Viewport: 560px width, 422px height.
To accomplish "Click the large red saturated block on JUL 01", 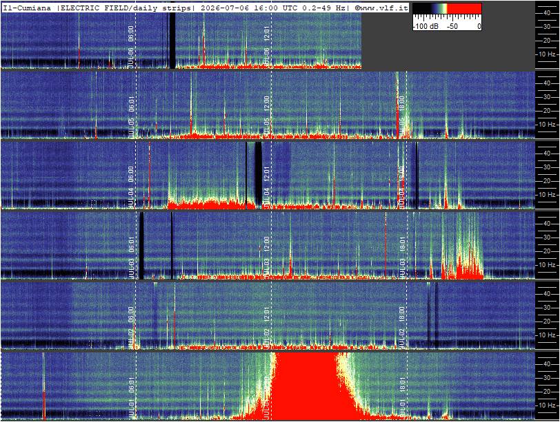I will pos(306,386).
